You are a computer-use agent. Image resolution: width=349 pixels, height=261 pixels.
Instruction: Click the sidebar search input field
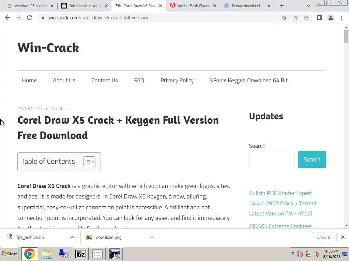coord(272,160)
